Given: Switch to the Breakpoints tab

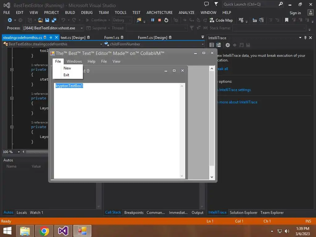Looking at the screenshot, I should [x=134, y=212].
